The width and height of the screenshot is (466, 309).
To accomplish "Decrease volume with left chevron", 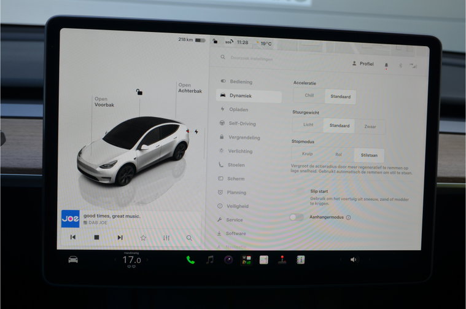I will click(341, 260).
